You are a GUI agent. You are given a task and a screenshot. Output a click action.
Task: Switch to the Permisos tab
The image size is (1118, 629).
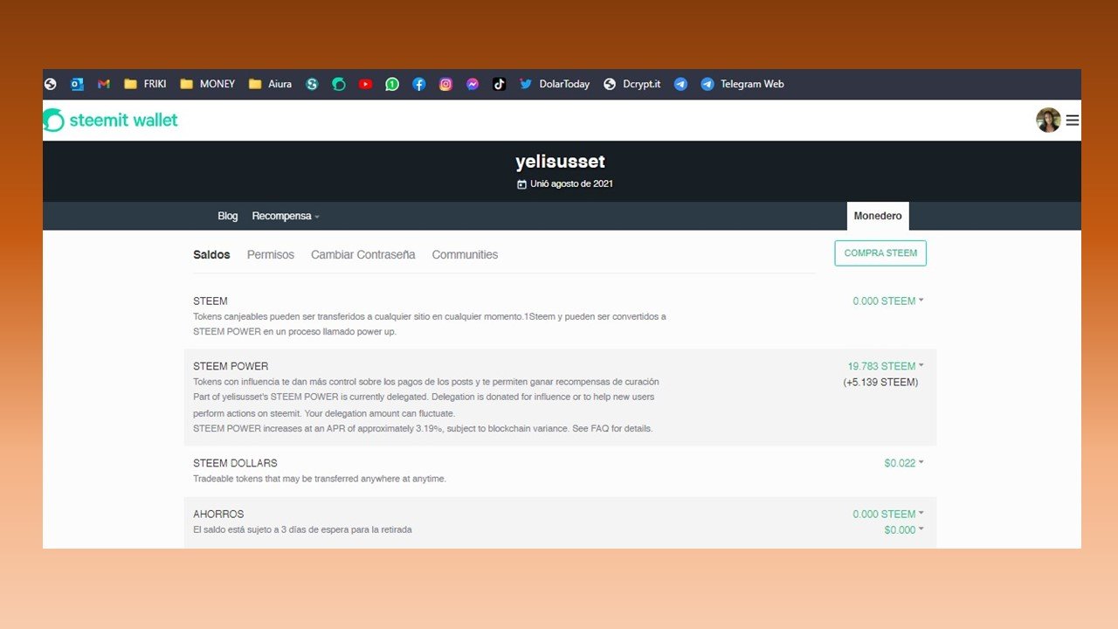point(271,254)
